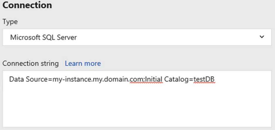Click the word Catalog in the connection string
275x130 pixels.
coord(177,80)
